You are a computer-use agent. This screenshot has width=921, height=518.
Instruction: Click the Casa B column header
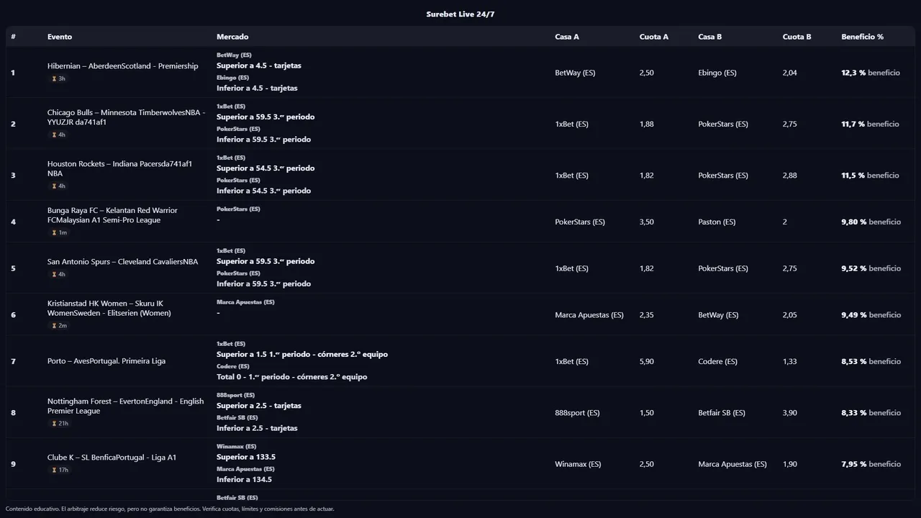709,37
